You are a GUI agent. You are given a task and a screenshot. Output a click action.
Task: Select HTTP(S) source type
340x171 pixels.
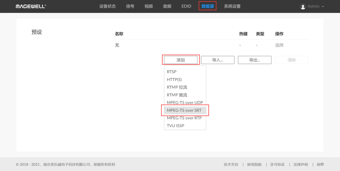click(x=174, y=79)
